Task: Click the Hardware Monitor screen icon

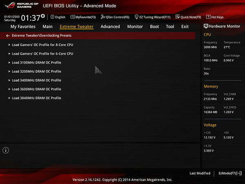Action: pos(206,26)
